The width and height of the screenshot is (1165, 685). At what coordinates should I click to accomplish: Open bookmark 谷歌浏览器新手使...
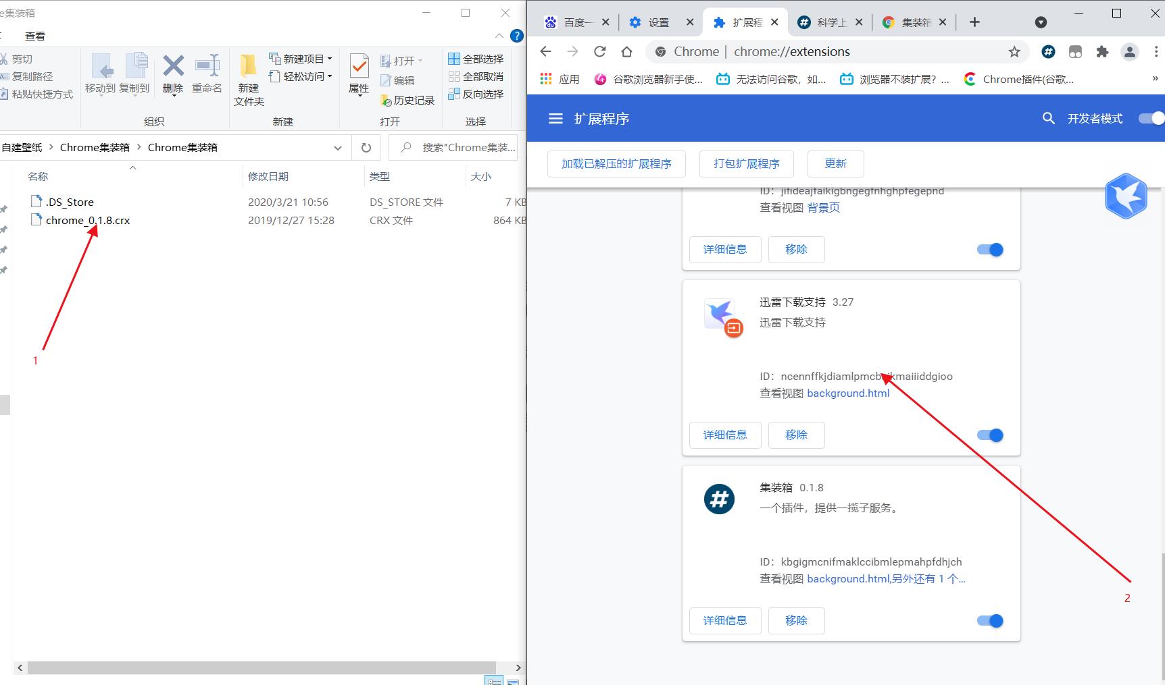pyautogui.click(x=649, y=79)
